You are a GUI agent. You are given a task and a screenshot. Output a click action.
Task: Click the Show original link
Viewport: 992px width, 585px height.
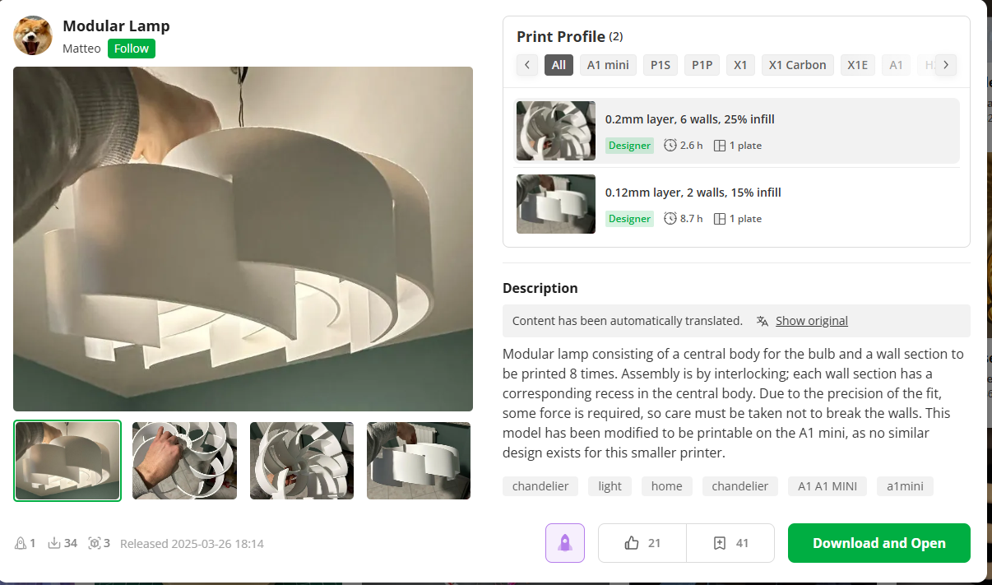(811, 321)
